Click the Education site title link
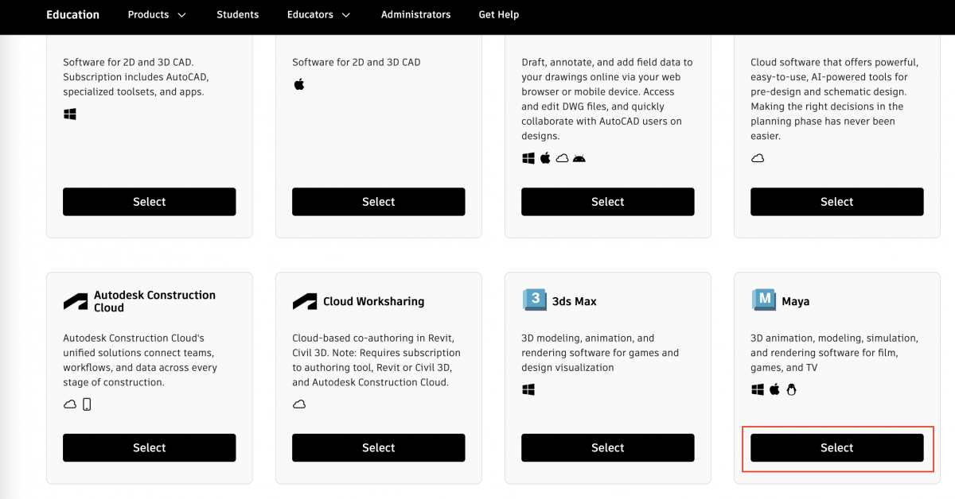 pyautogui.click(x=72, y=14)
